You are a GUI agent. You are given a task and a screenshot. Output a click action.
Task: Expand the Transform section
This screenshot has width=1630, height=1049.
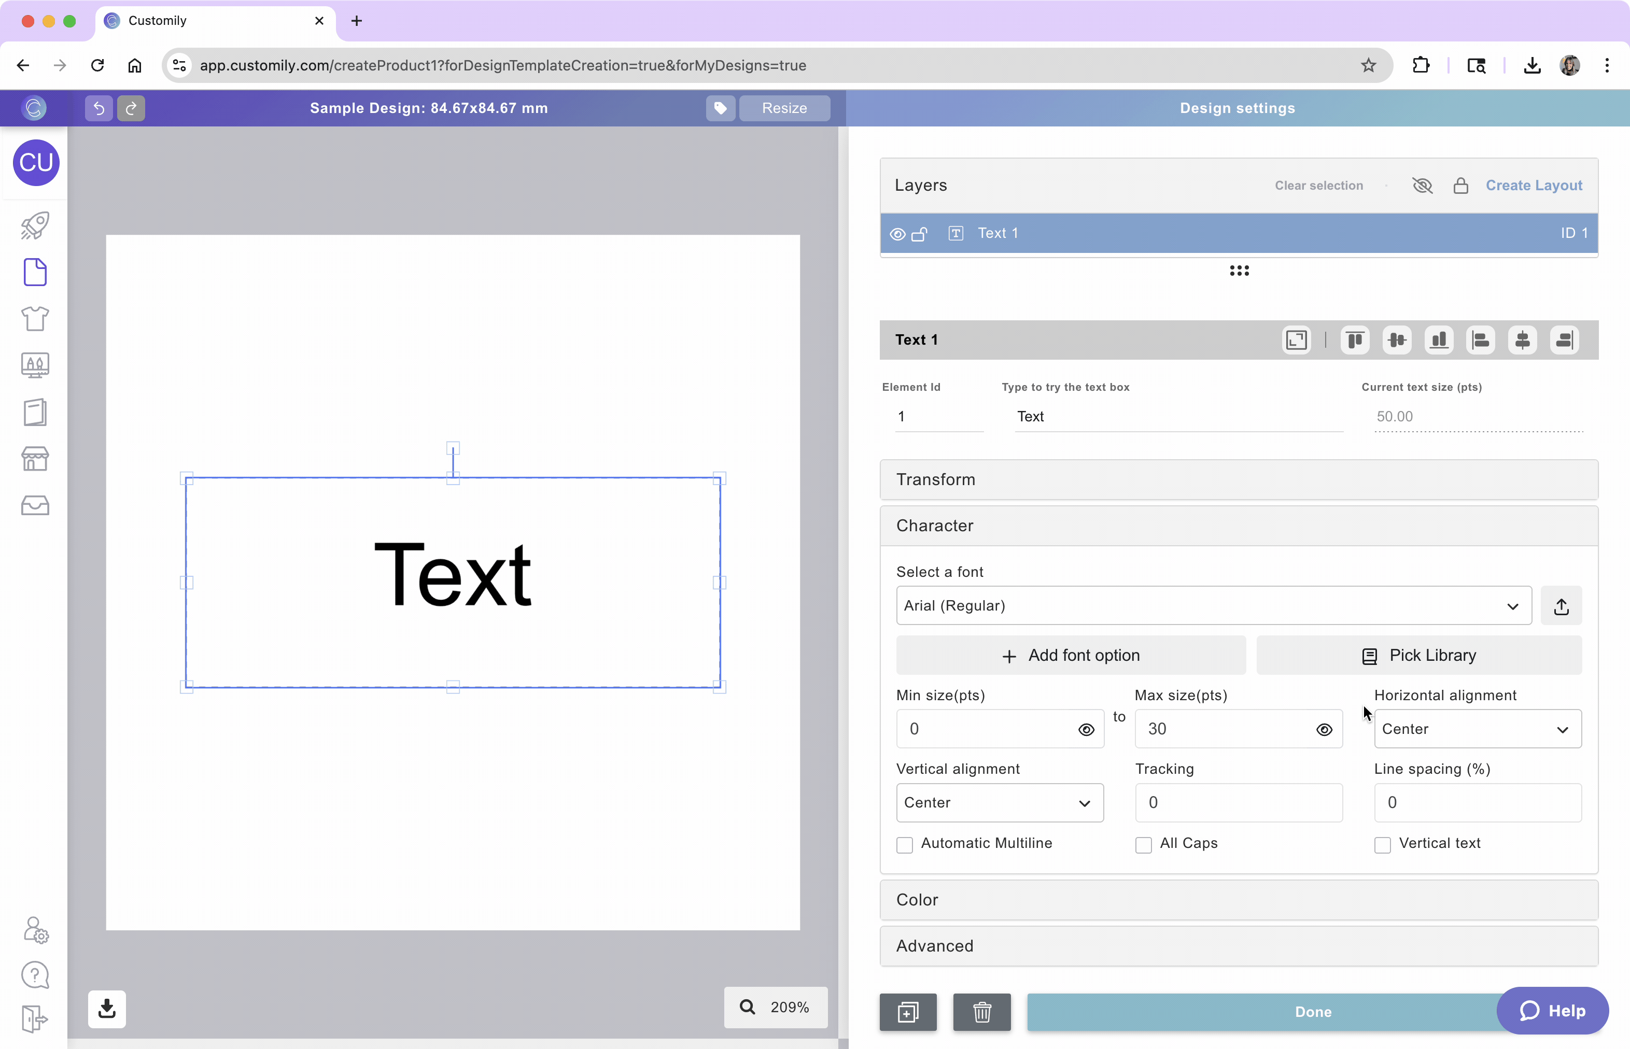pos(1238,479)
